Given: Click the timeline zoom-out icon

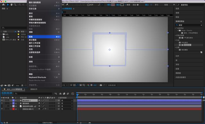Looking at the screenshot, I should click(78, 123).
